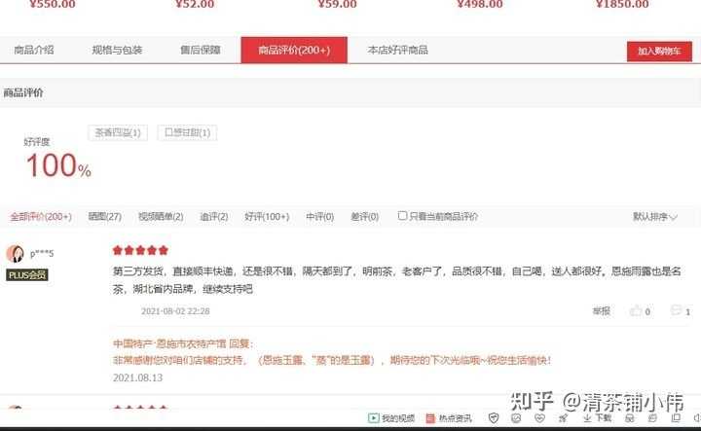Show 晒图(27) photo reviews
701x431 pixels.
(x=104, y=217)
